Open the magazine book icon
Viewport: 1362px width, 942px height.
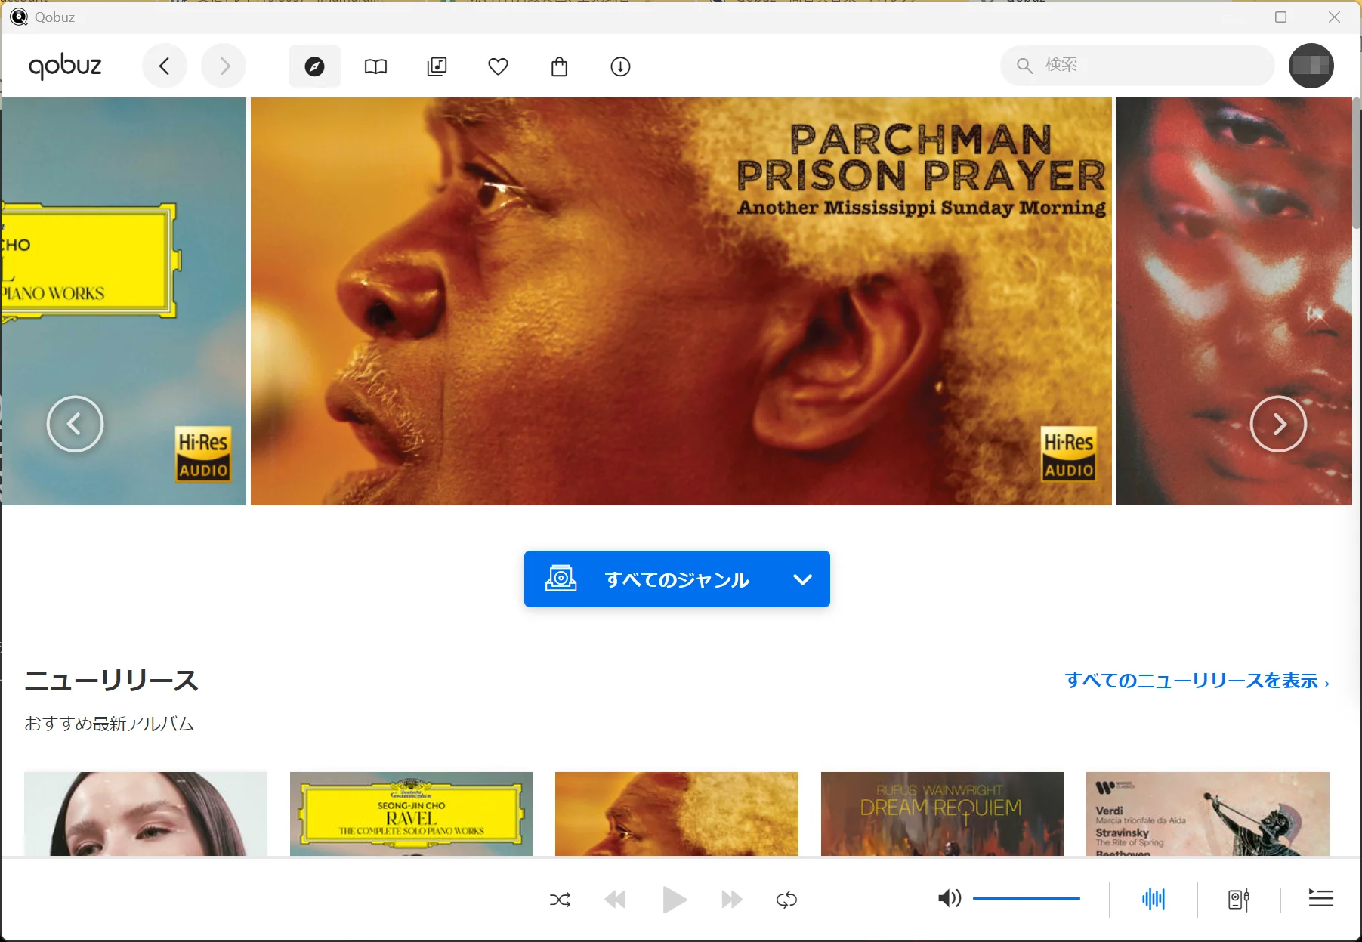click(375, 66)
